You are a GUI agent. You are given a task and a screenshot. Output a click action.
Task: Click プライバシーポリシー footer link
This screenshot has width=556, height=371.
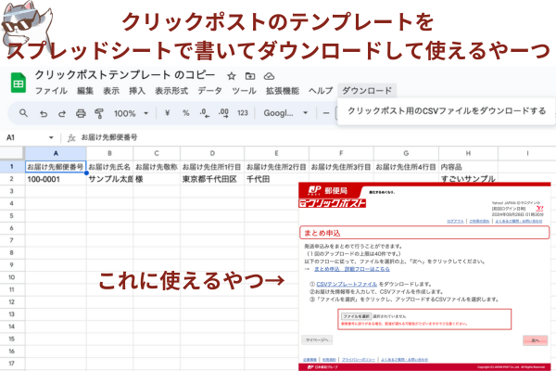click(358, 360)
